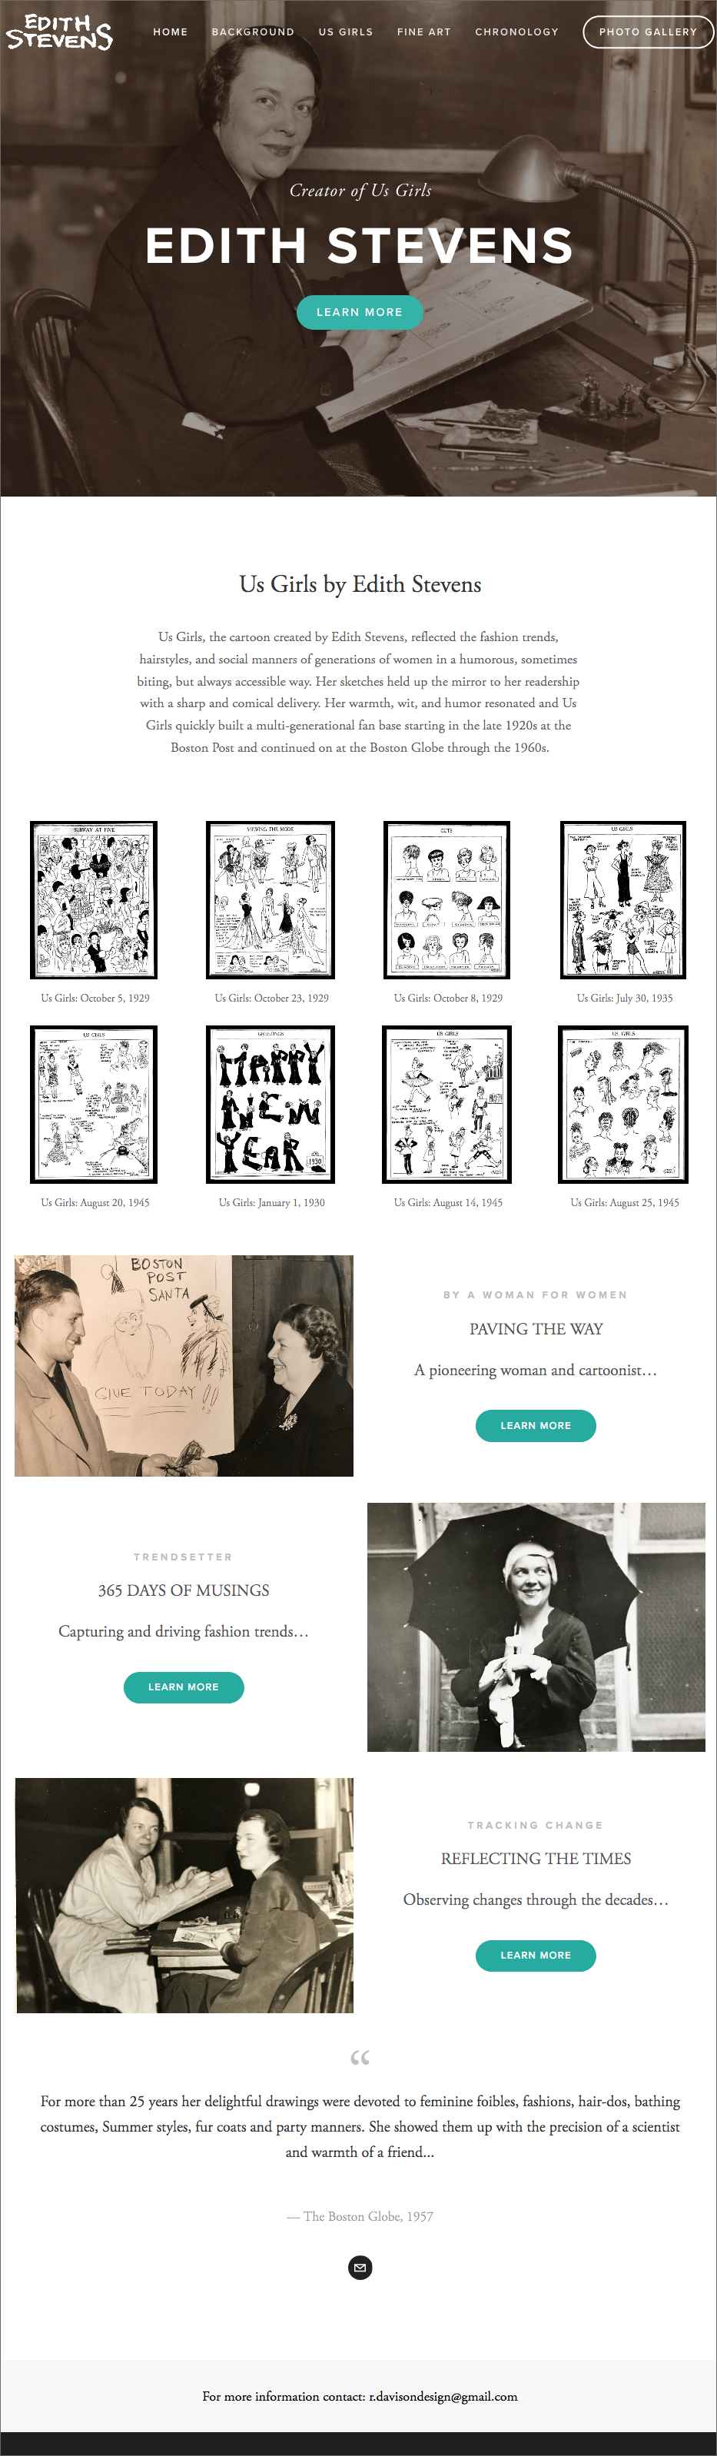Viewport: 717px width, 2456px height.
Task: Click Learn More under Paving the Way
Action: [535, 1425]
